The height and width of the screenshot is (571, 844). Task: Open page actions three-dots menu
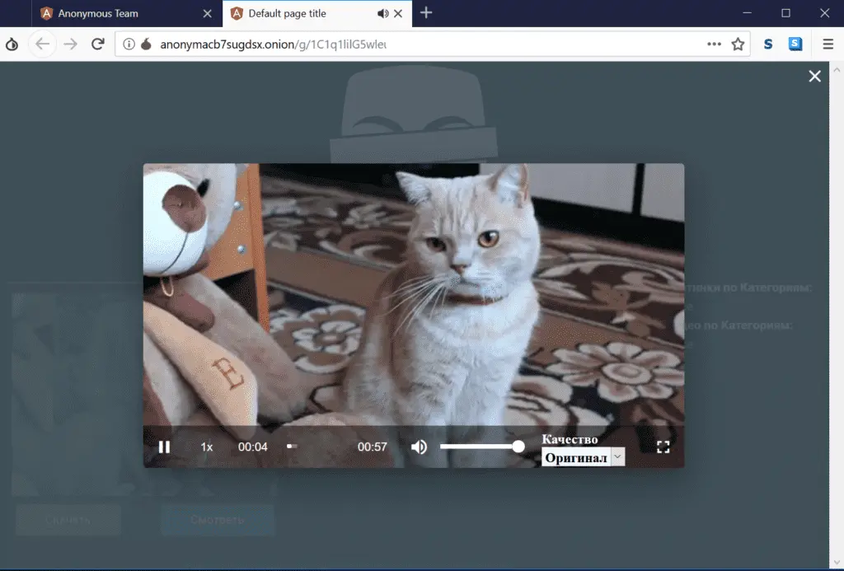click(x=714, y=44)
